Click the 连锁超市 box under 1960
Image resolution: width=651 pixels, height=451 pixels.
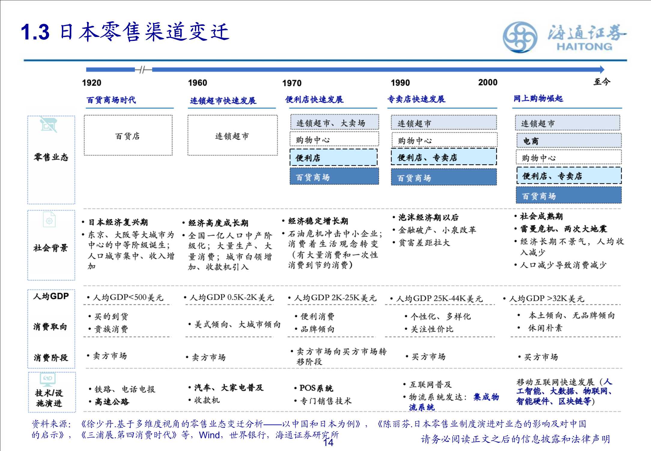(x=233, y=135)
